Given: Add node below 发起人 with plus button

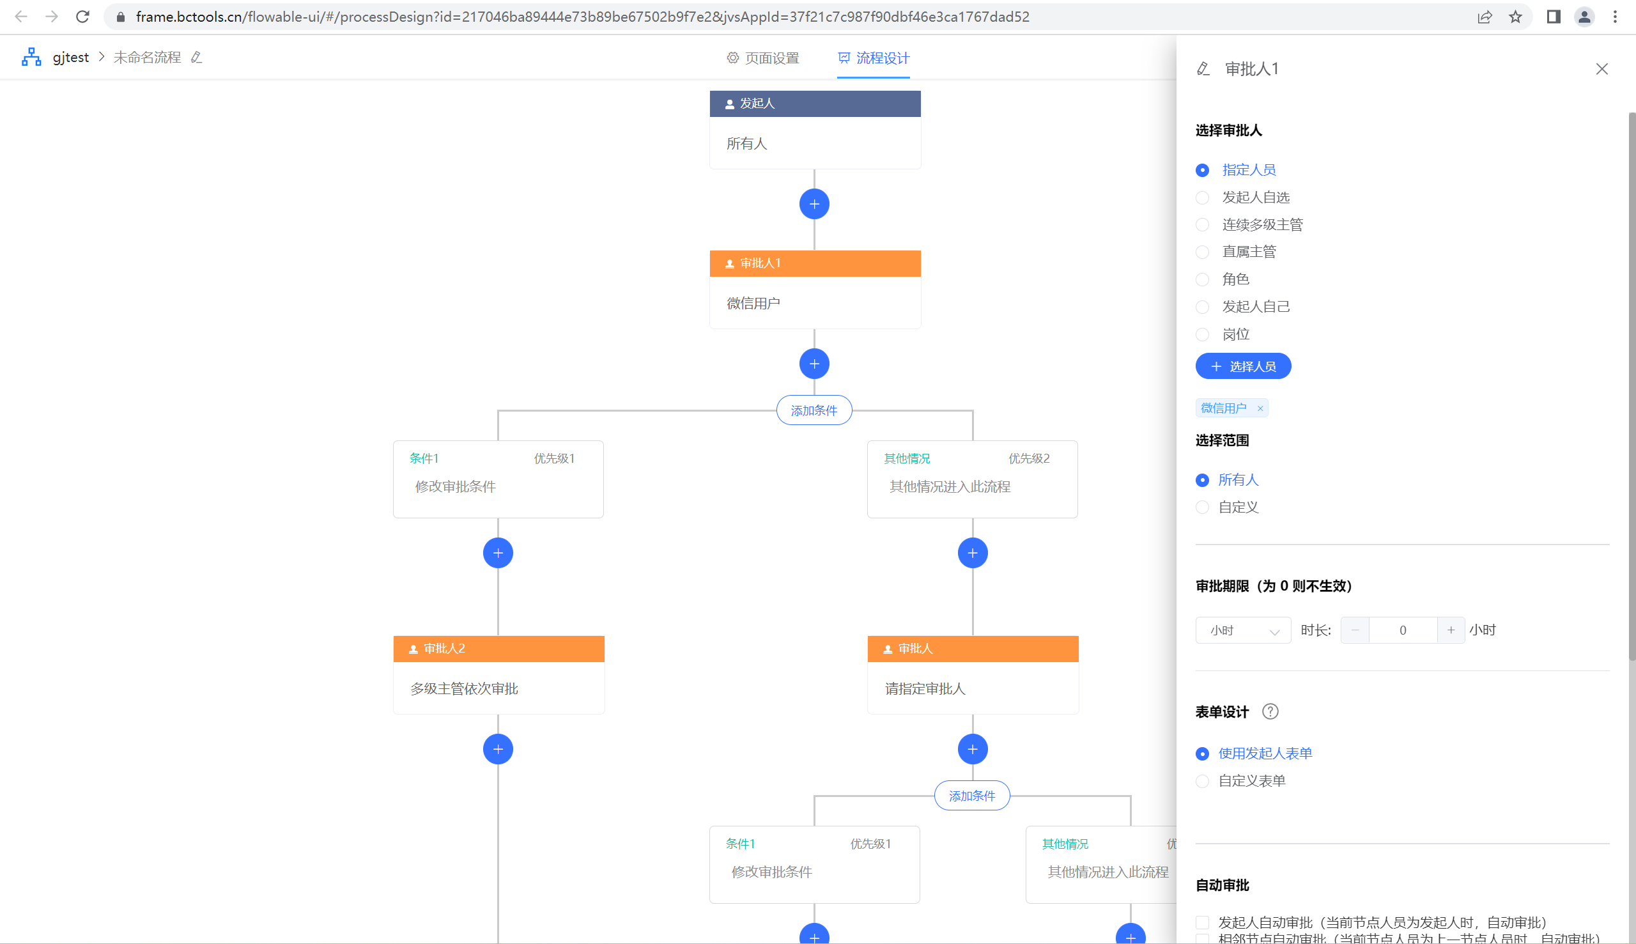Looking at the screenshot, I should [814, 205].
